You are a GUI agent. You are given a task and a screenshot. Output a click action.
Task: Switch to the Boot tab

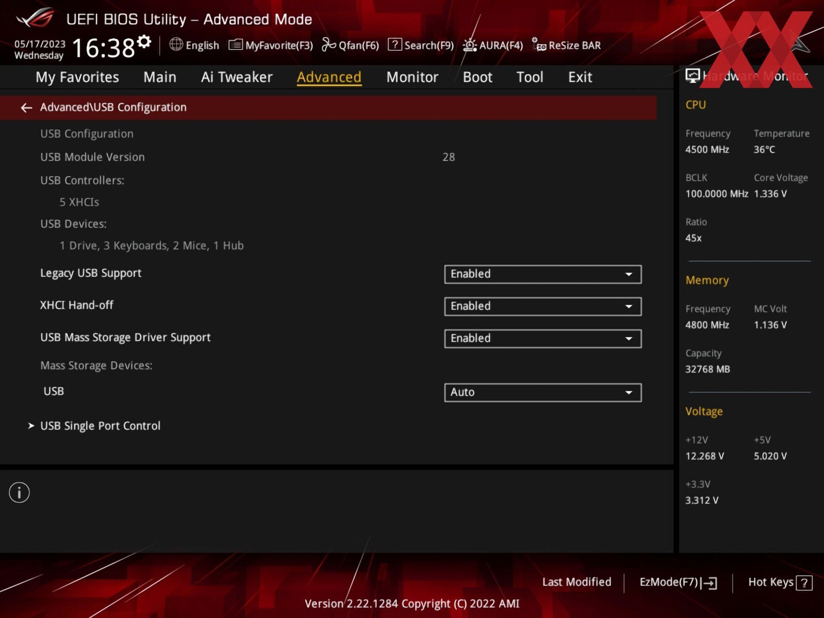pos(477,77)
